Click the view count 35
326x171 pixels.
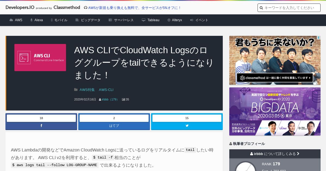[x=127, y=100]
